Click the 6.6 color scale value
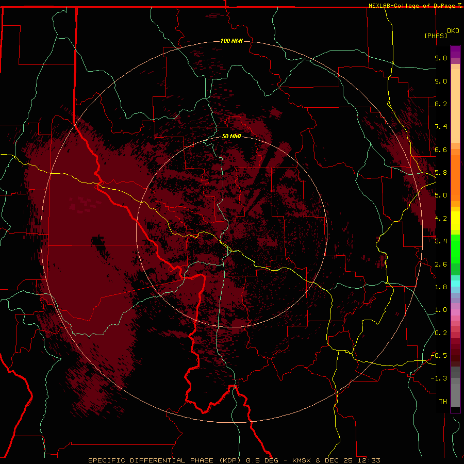The height and width of the screenshot is (464, 464). [441, 150]
